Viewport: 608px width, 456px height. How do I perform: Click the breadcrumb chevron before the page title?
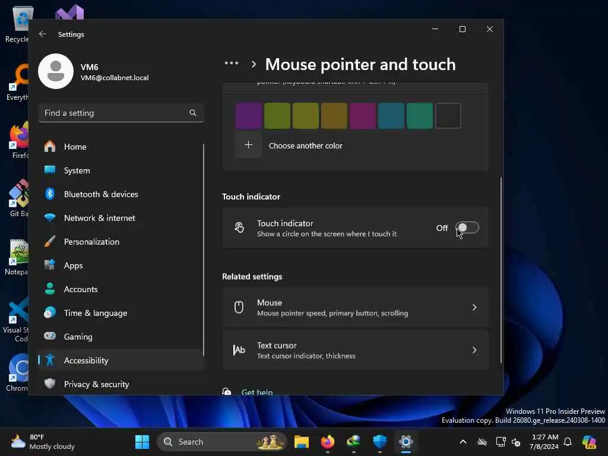click(254, 64)
